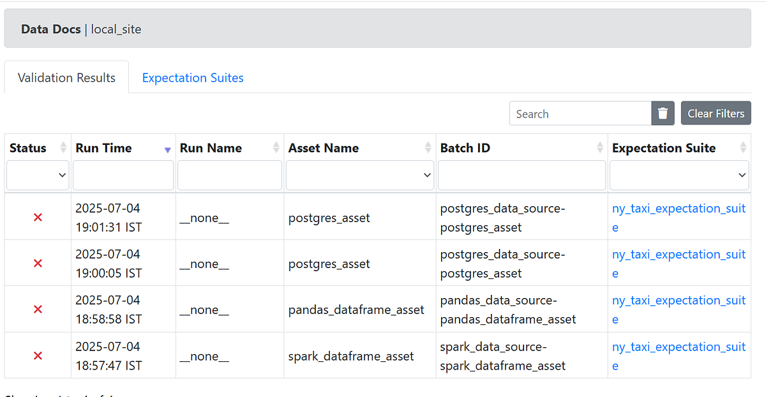This screenshot has width=766, height=397.
Task: Open the Status filter dropdown
Action: 37,174
